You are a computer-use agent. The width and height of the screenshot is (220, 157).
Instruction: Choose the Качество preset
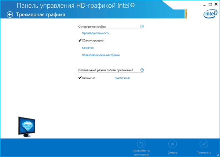(x=88, y=48)
